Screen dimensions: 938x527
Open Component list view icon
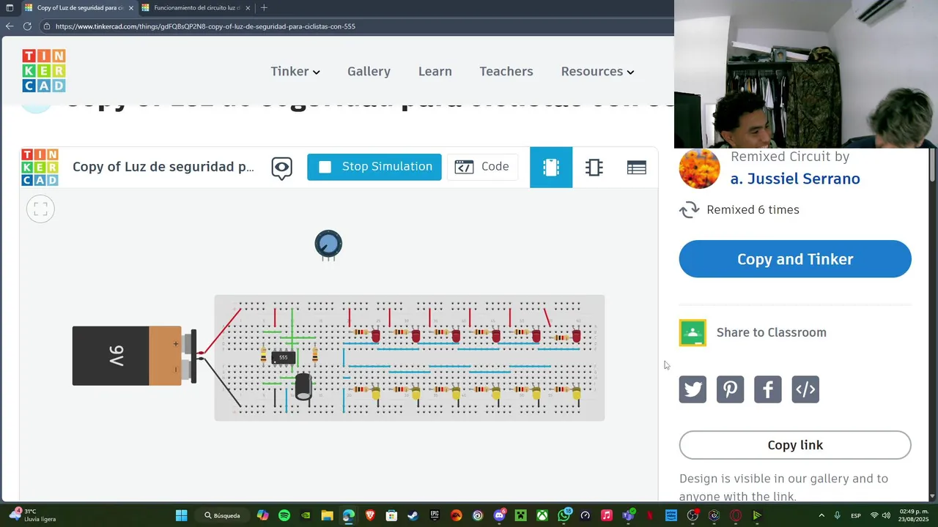click(637, 168)
